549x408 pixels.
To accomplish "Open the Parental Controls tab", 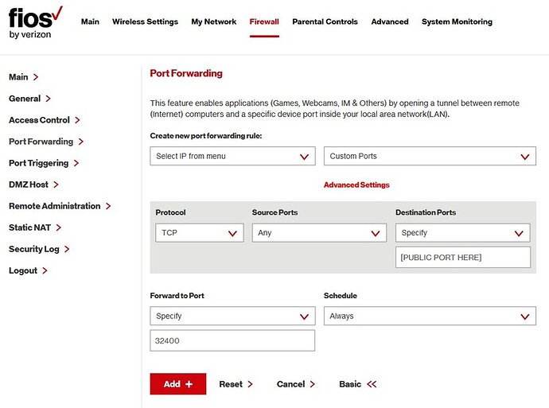I will point(325,21).
